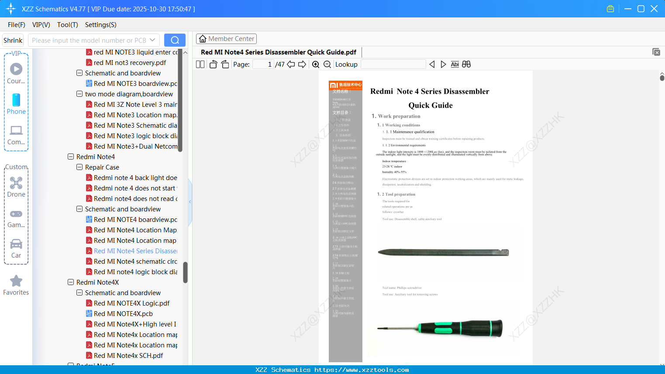This screenshot has width=665, height=374.
Task: Select the Drone category icon
Action: coord(16,183)
